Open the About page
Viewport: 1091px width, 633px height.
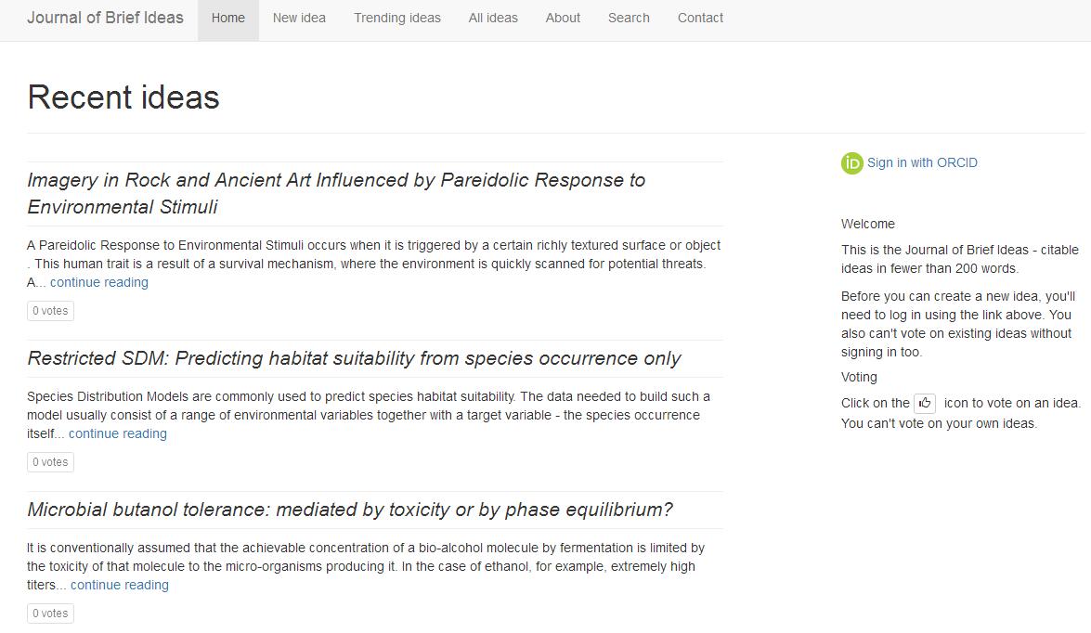[563, 18]
